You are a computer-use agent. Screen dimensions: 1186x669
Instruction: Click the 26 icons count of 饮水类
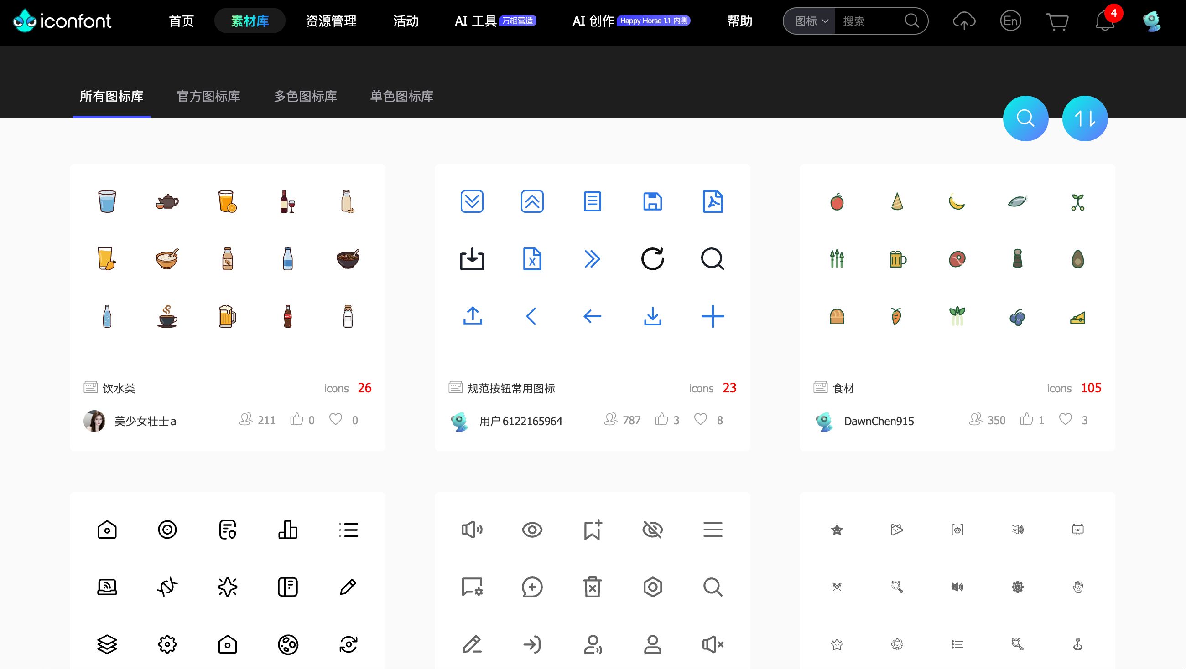coord(364,388)
